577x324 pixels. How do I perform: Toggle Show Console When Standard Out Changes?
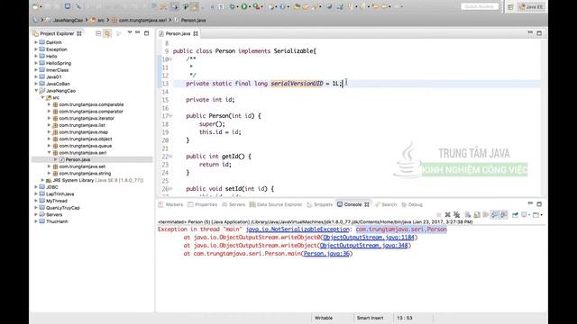(495, 215)
